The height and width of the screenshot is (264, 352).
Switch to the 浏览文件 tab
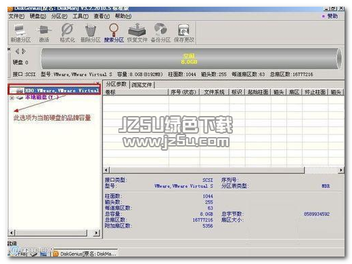click(x=141, y=85)
